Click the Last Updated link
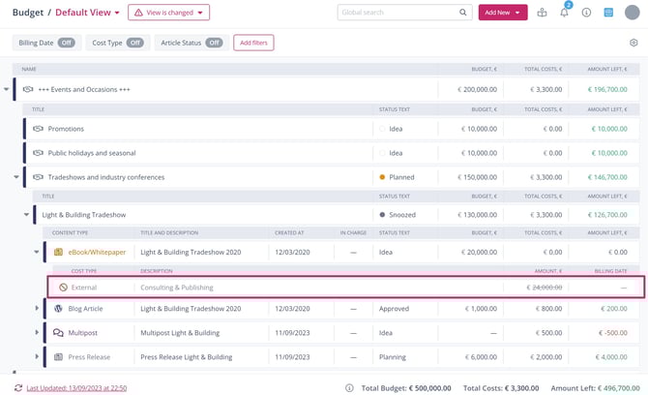The width and height of the screenshot is (648, 395). tap(74, 387)
